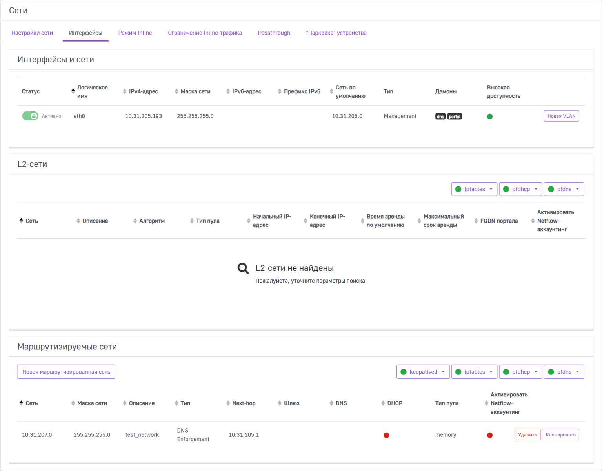This screenshot has height=471, width=602.
Task: Open pfdhcp dropdown in L2-сети section
Action: [x=520, y=189]
